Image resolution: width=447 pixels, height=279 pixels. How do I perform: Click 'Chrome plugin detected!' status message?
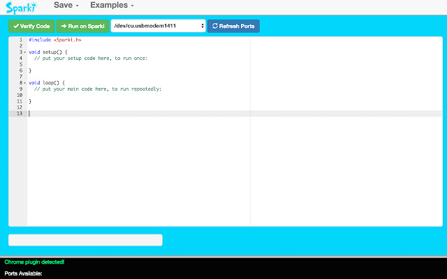tap(34, 262)
